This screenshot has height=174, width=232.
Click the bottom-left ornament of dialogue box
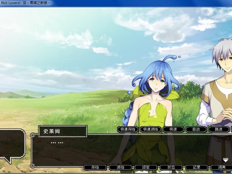pos(32,166)
